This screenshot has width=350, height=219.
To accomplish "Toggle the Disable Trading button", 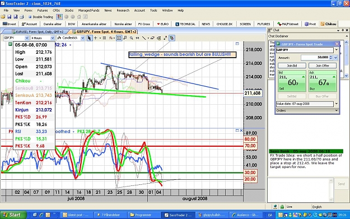I will 41,17.
